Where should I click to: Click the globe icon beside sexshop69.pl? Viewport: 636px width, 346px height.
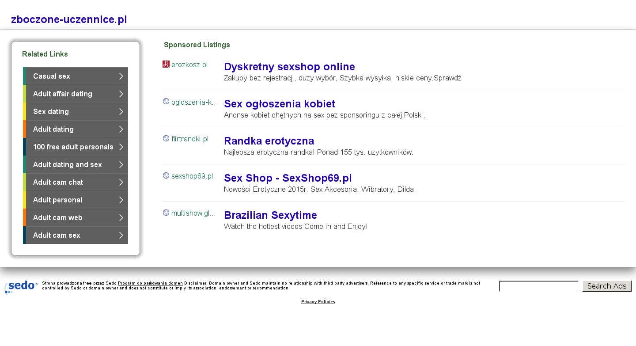pos(166,176)
